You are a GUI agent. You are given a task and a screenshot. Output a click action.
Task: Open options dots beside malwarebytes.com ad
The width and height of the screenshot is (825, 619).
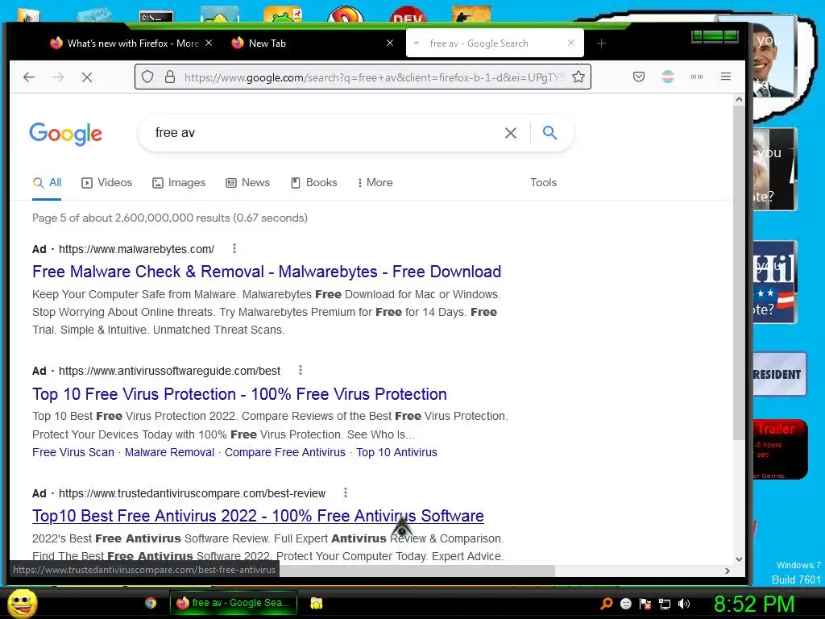pyautogui.click(x=234, y=248)
